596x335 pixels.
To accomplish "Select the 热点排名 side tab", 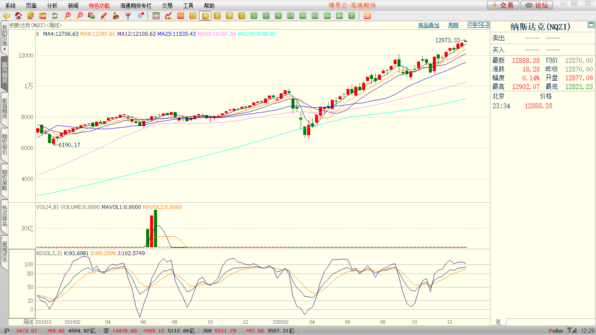I will point(4,216).
